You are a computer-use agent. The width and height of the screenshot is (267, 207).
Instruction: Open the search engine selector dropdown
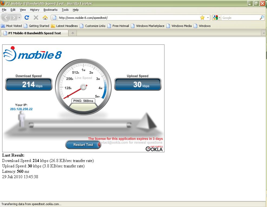tap(219, 18)
